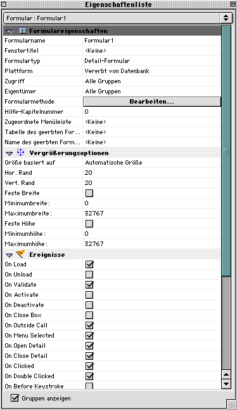Collapse the Vergrößerungsoptionen group

click(10, 153)
